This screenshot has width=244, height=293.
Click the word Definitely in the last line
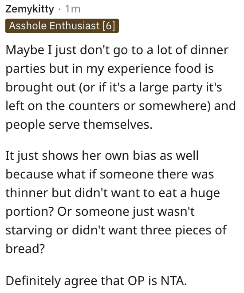[33, 281]
